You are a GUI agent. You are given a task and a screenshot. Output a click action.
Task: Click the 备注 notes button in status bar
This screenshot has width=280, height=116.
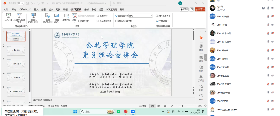tap(143, 106)
